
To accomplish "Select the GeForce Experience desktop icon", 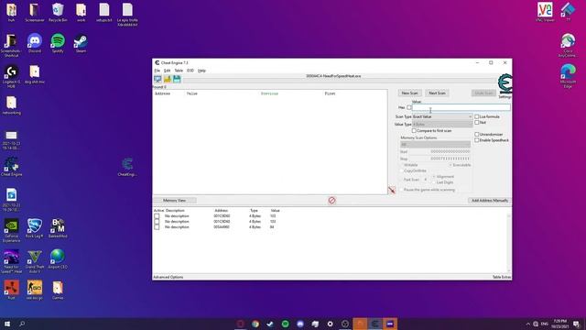I will tap(11, 230).
